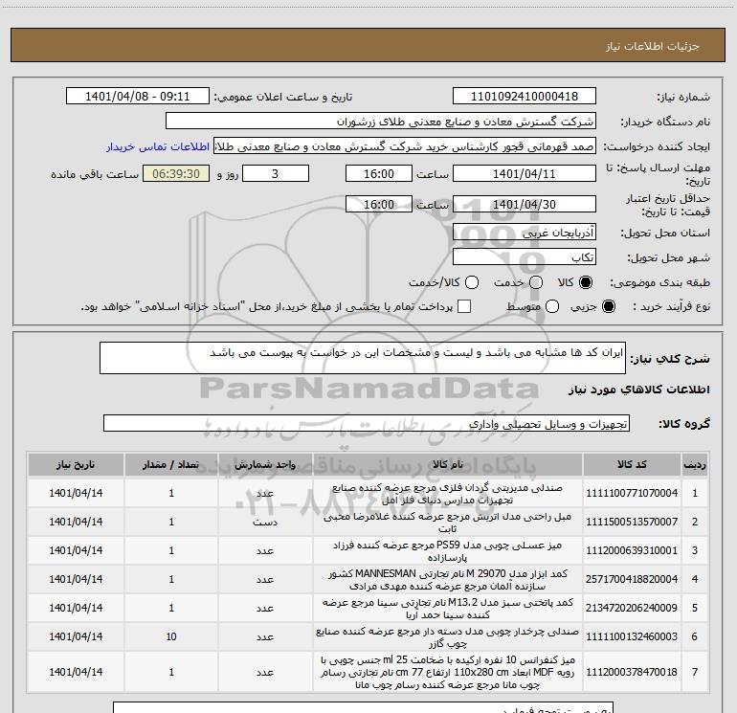Click product code 2571700418820004
This screenshot has height=713, width=737.
pyautogui.click(x=632, y=579)
